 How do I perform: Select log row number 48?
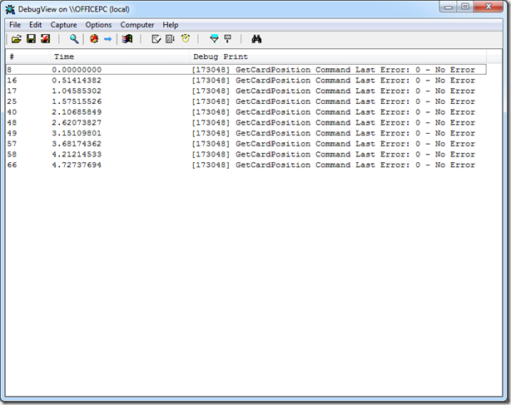click(x=246, y=122)
